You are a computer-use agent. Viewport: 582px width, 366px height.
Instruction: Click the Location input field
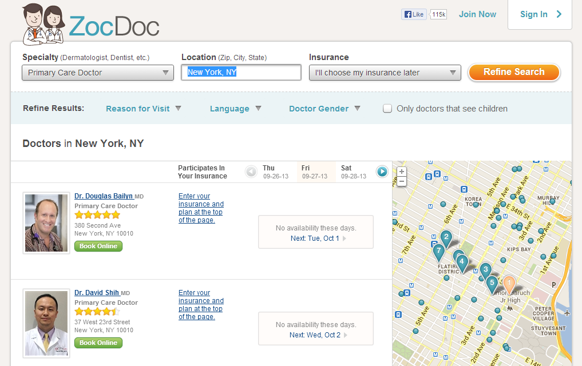(241, 72)
